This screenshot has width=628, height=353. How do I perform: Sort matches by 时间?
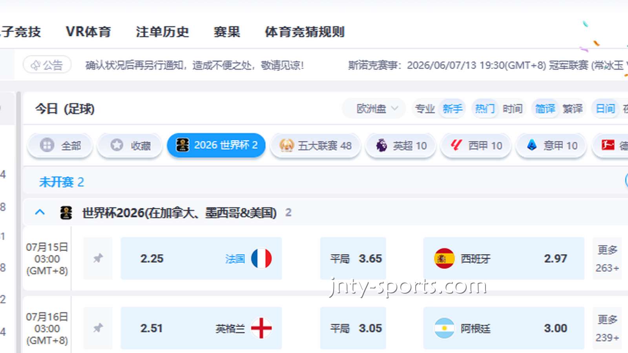(513, 109)
